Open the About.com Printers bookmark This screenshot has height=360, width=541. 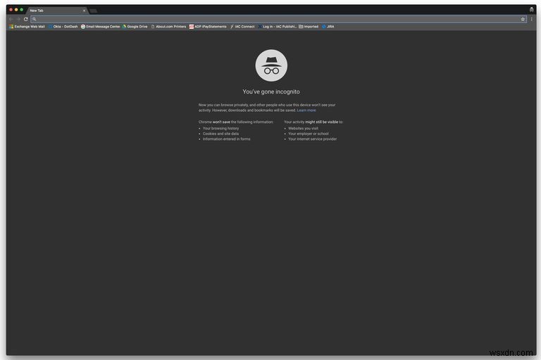(x=168, y=27)
